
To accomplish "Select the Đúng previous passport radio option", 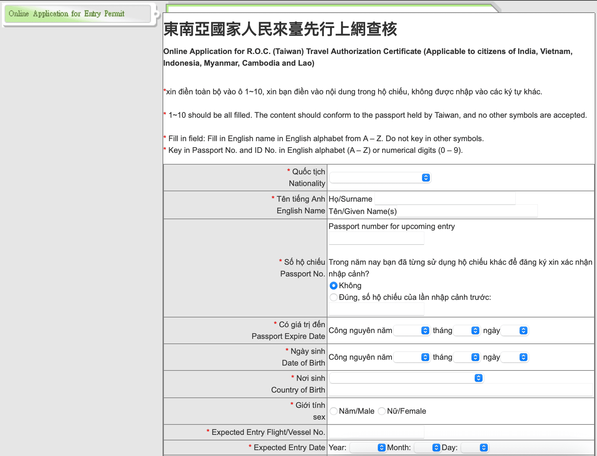I will point(333,297).
